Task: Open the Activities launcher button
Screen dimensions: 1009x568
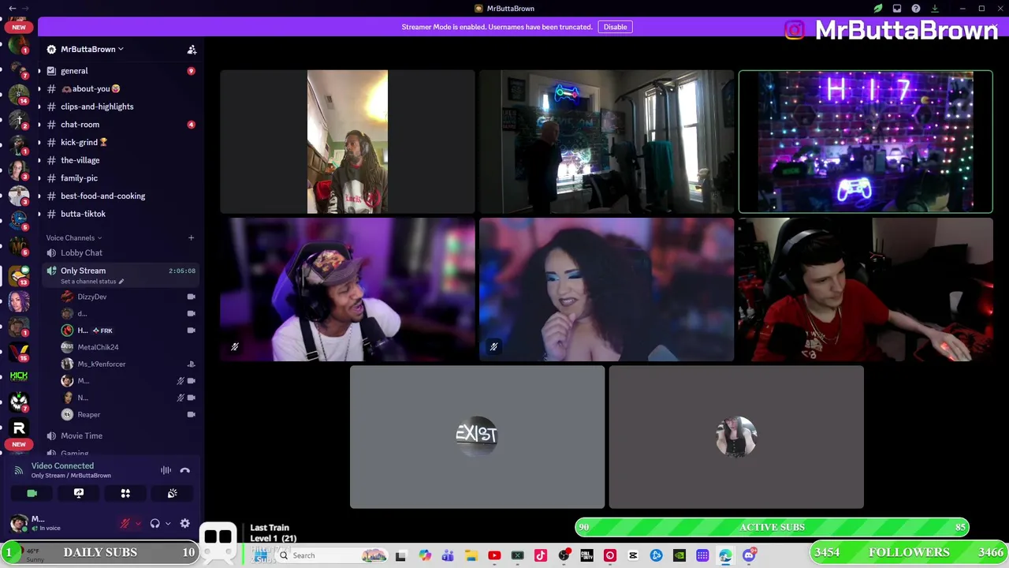Action: click(125, 493)
